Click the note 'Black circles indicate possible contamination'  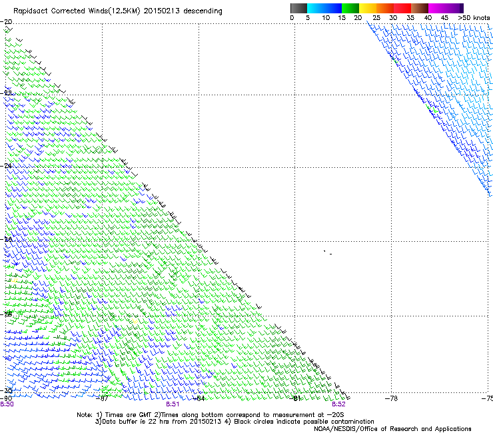click(304, 422)
